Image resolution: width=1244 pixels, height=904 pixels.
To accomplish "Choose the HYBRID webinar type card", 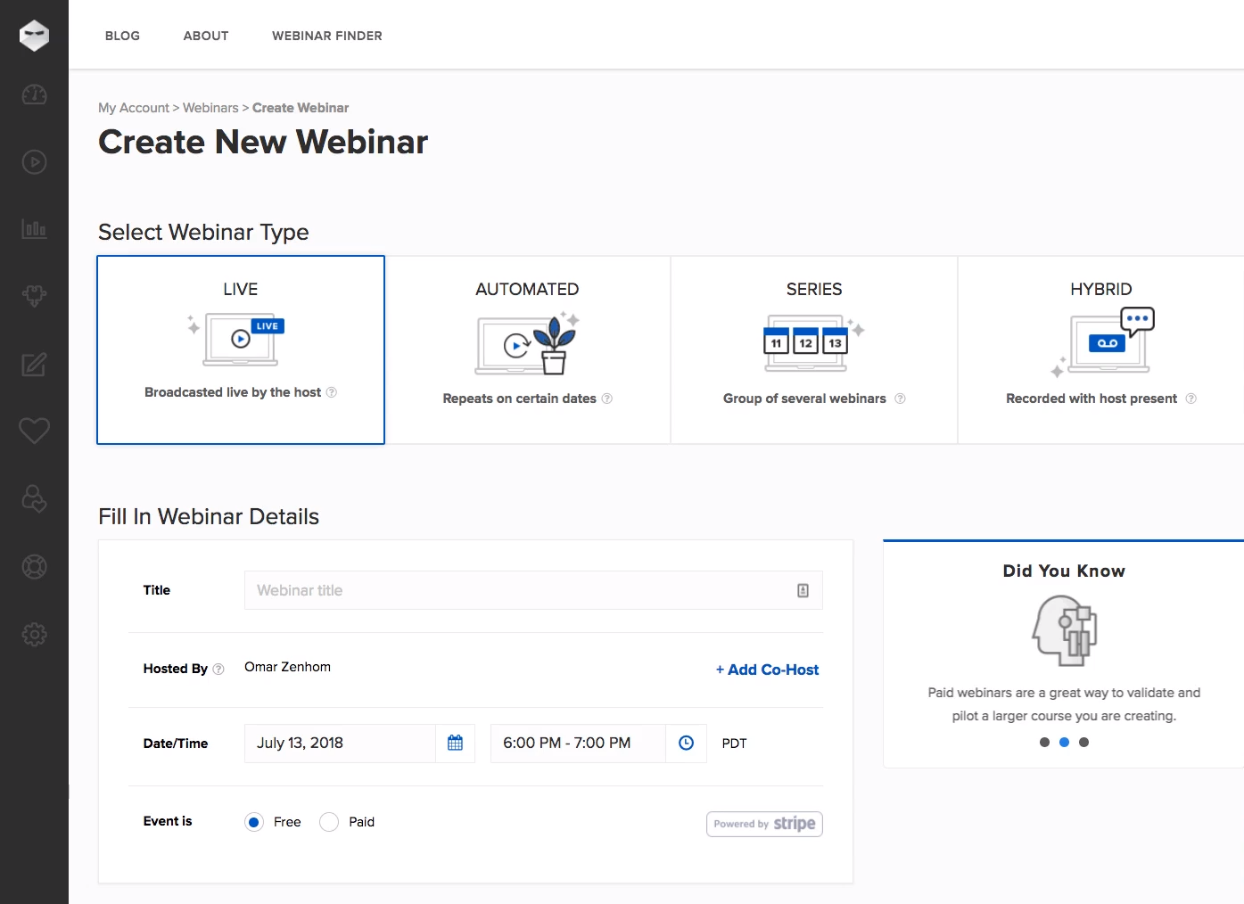I will point(1101,349).
